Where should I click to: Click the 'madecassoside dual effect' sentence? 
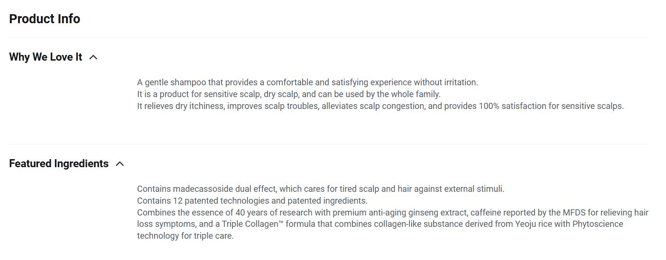point(321,189)
